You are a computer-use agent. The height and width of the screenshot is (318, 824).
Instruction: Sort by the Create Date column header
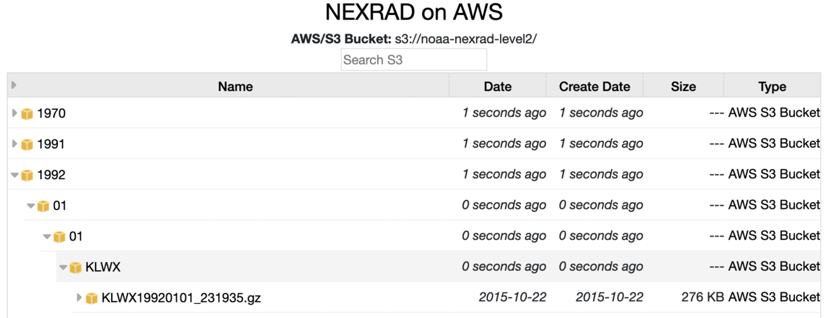click(x=594, y=86)
